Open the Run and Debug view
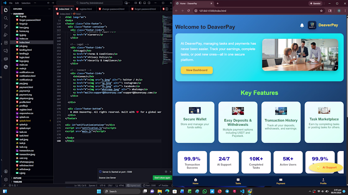Image resolution: width=348 pixels, height=195 pixels. click(6, 34)
